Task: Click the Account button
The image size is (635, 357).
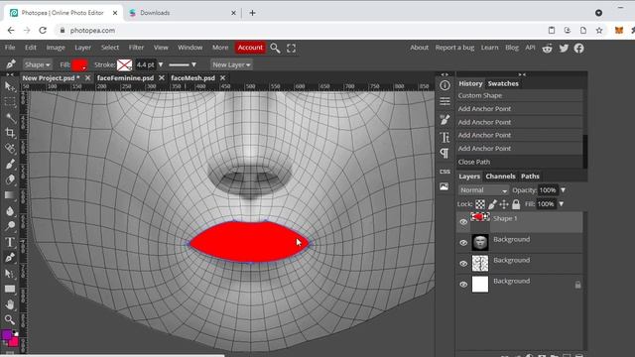Action: (x=250, y=48)
